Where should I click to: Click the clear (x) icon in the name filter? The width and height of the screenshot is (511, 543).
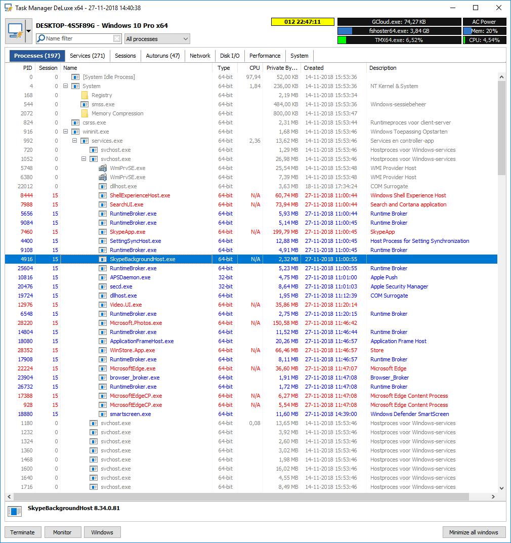click(116, 38)
